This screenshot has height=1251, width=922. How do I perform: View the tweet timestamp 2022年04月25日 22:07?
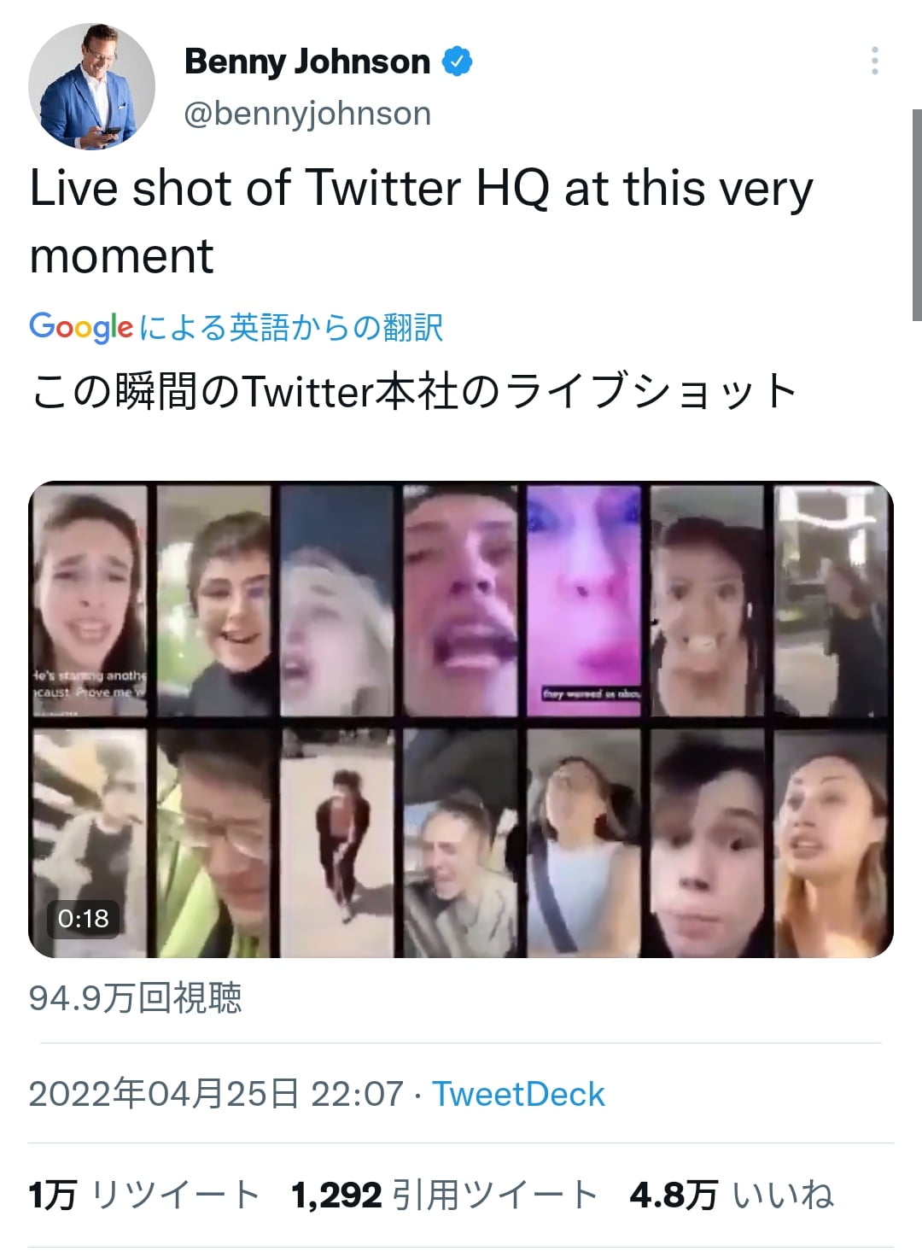click(x=215, y=1094)
